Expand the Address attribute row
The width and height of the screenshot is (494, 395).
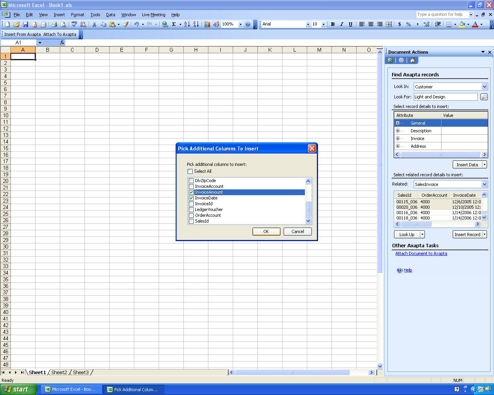(x=398, y=146)
